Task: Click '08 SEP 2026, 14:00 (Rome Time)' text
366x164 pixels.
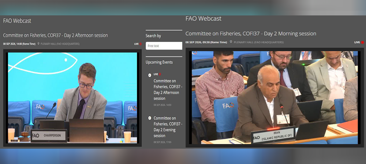Action: tap(19, 44)
